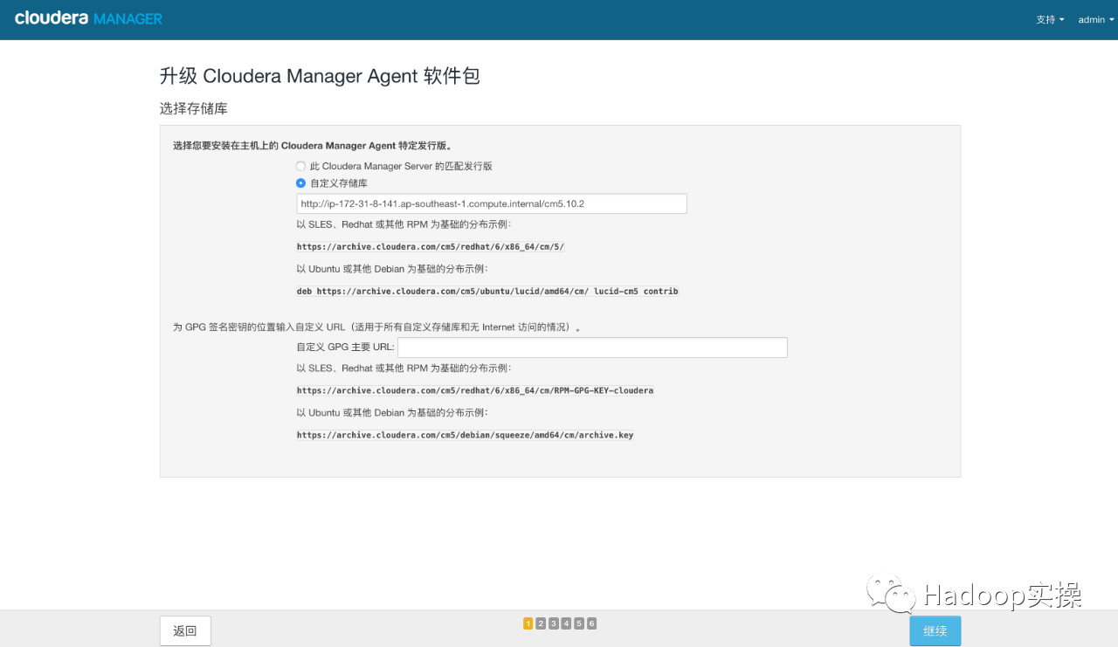Click the 选择您要安装在主机上的 instruction text
1118x647 pixels.
point(313,146)
